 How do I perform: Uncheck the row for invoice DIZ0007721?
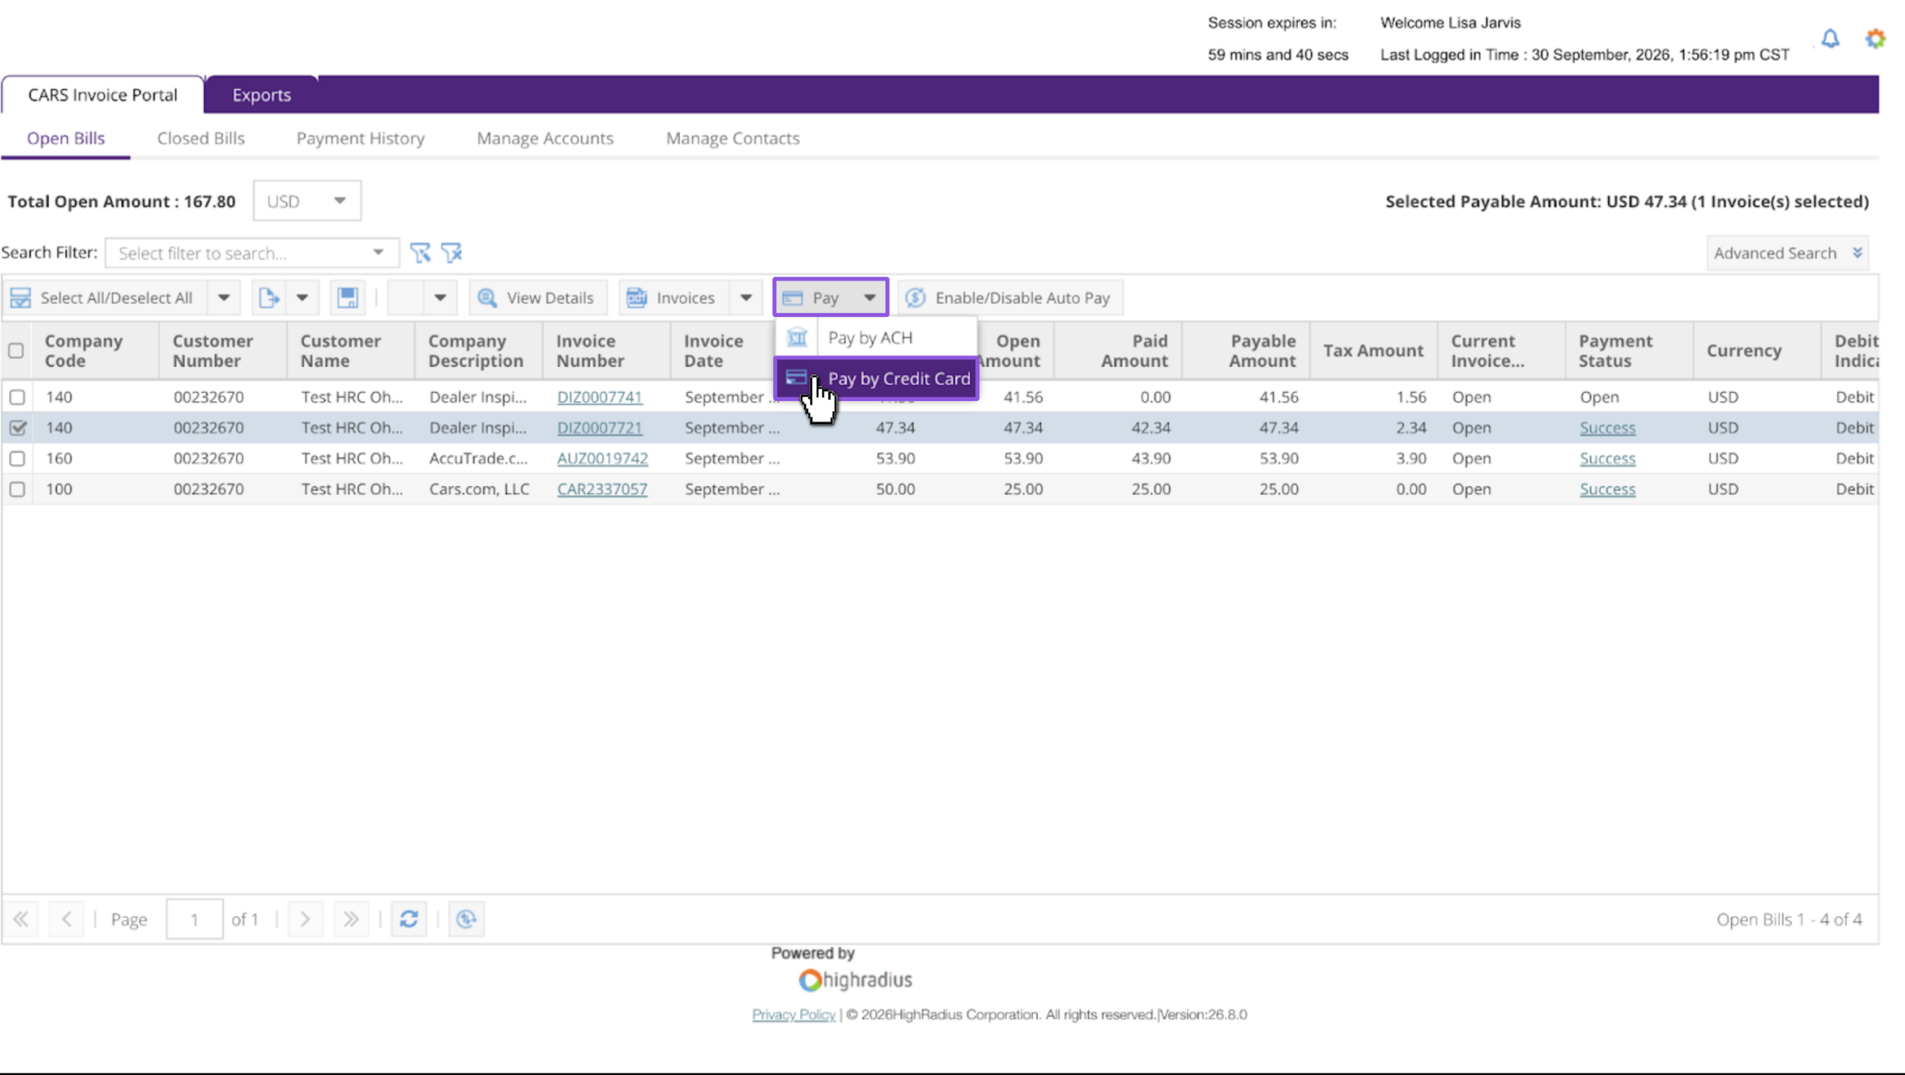17,428
